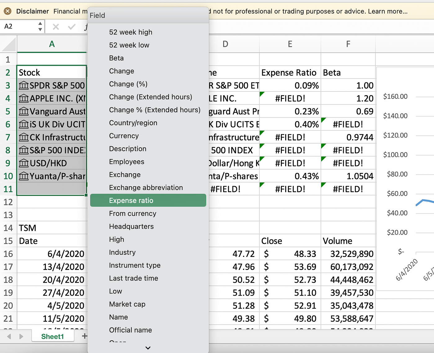Viewport: 434px width, 353px height.
Task: Click the TSM cell in row 14
Action: click(x=52, y=228)
